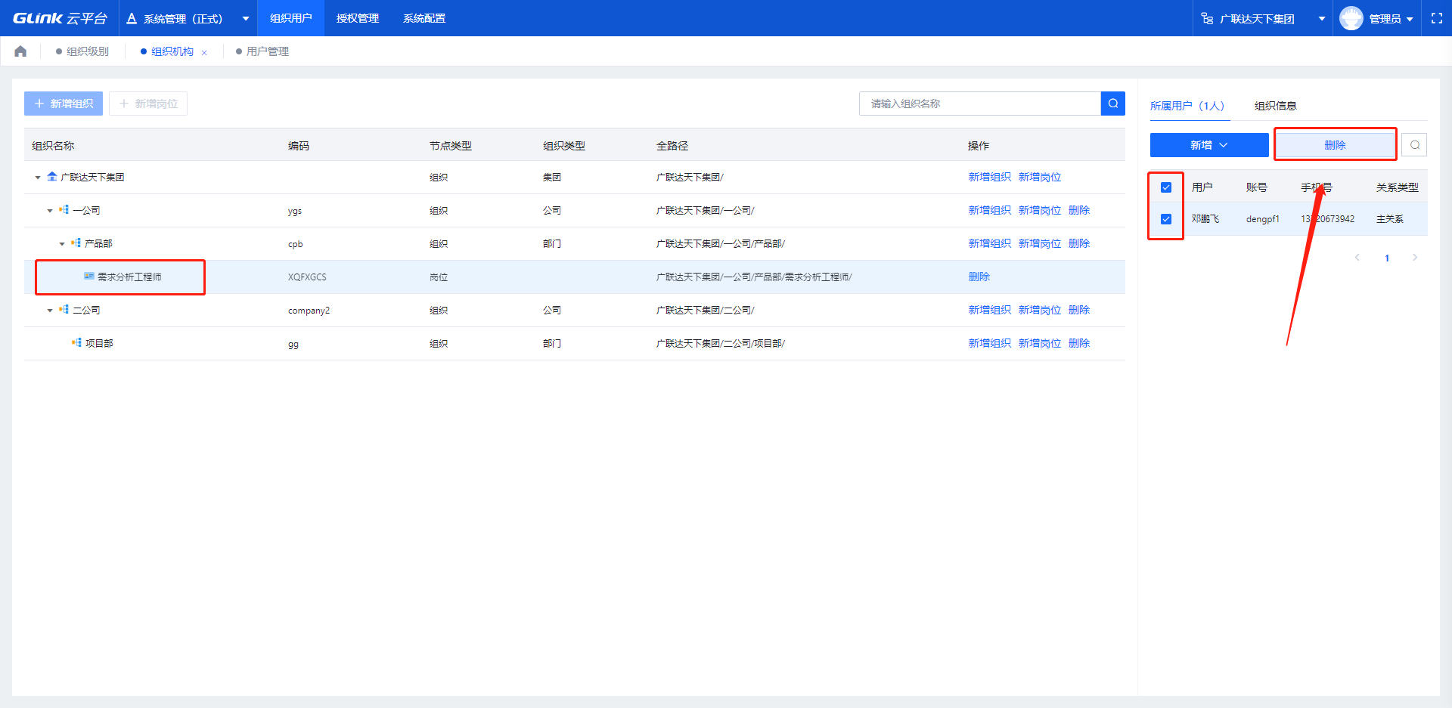Click the organization icon in the top bar
This screenshot has width=1452, height=708.
[x=1208, y=18]
